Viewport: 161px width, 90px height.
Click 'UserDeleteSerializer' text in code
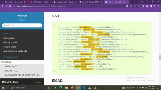(x=103, y=59)
